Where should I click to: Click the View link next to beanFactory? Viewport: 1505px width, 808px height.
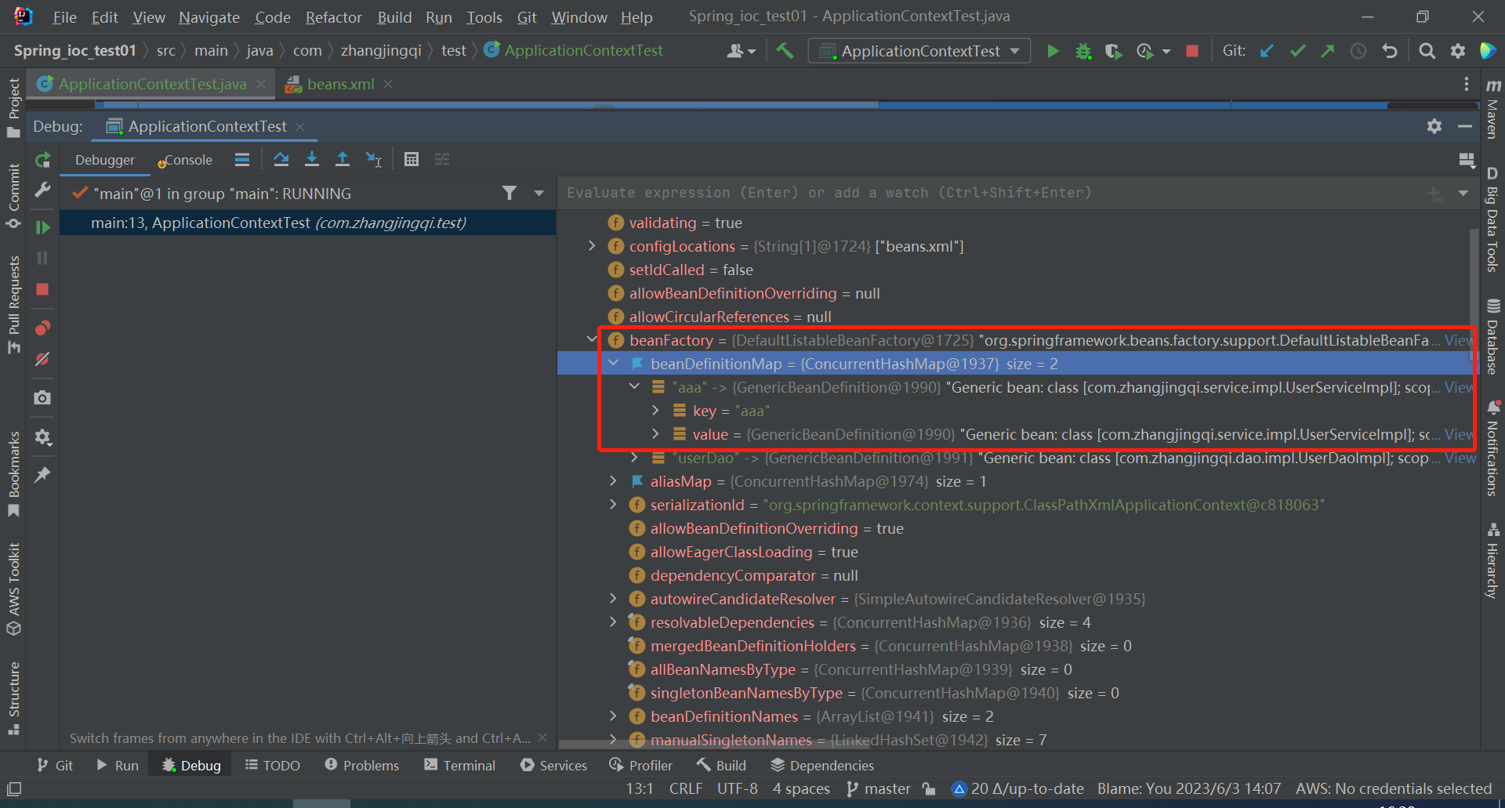(x=1458, y=340)
